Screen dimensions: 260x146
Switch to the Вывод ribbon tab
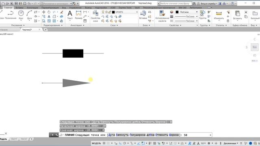88,8
